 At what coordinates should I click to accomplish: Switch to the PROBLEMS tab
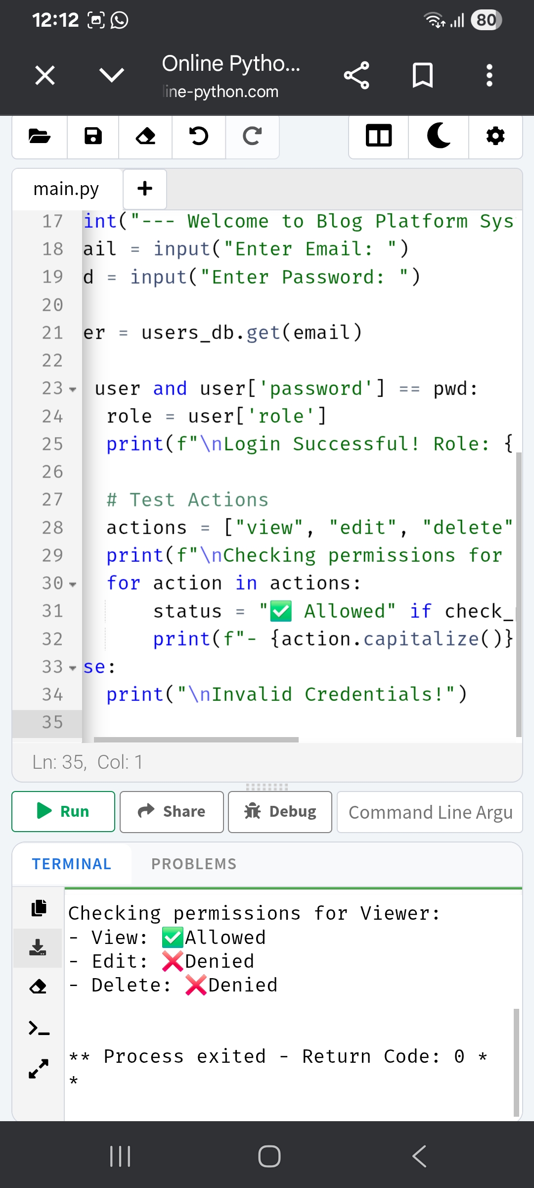pos(194,864)
